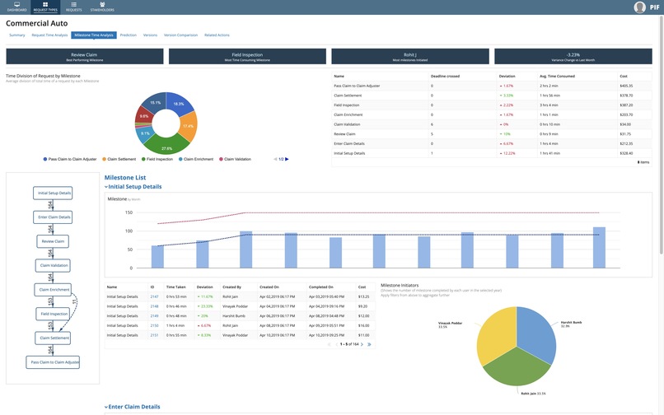The width and height of the screenshot is (664, 415).
Task: Click the Rohit J milestones initiated card
Action: tap(410, 56)
